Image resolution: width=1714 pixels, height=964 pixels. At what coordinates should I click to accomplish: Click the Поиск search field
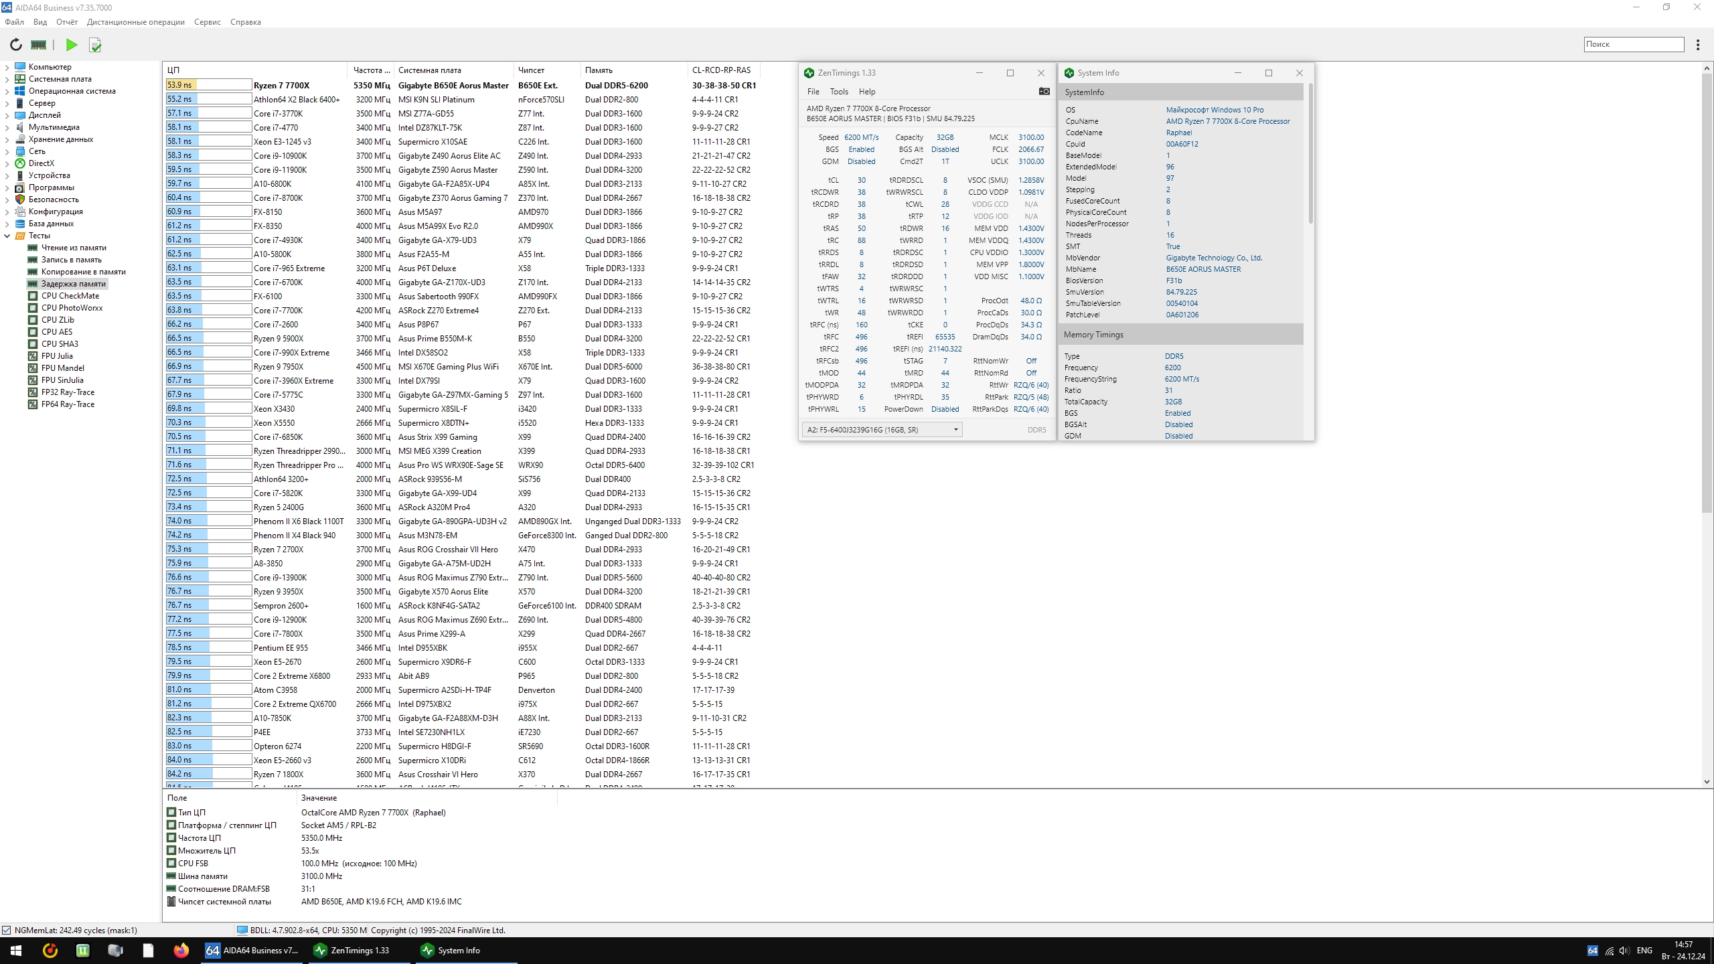1633,44
